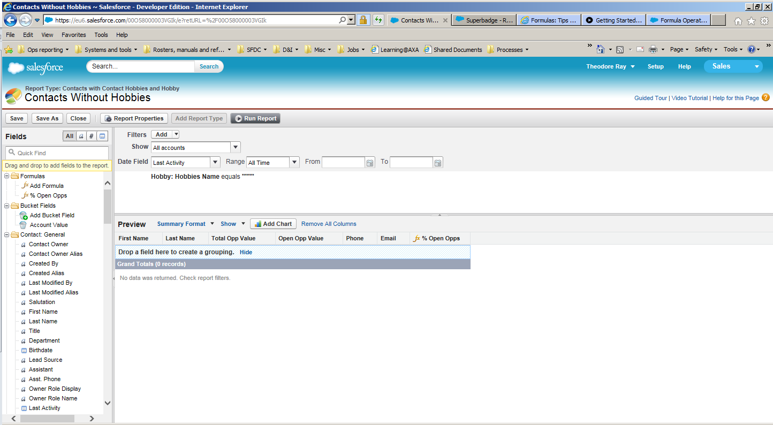Screen dimensions: 773x425
Task: Click the orange Help for this Page icon
Action: 766,97
